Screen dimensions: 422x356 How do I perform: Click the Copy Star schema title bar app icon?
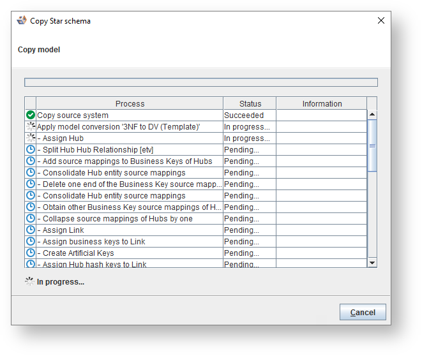point(22,20)
